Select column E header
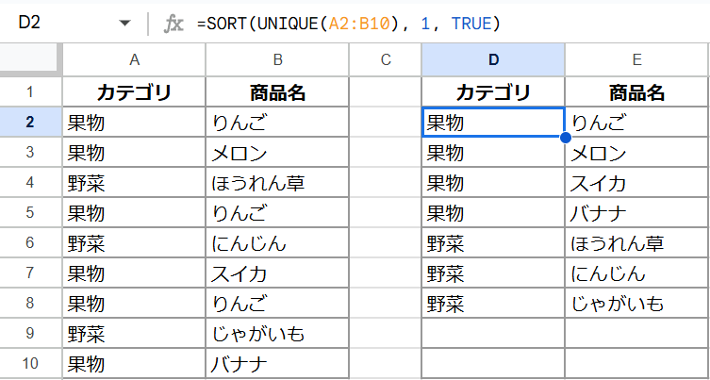The image size is (710, 380). pos(636,60)
